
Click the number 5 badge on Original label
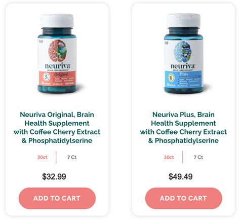pyautogui.click(x=46, y=77)
